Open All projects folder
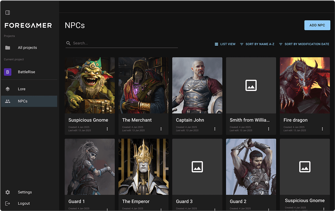This screenshot has height=211, width=335. [x=27, y=48]
